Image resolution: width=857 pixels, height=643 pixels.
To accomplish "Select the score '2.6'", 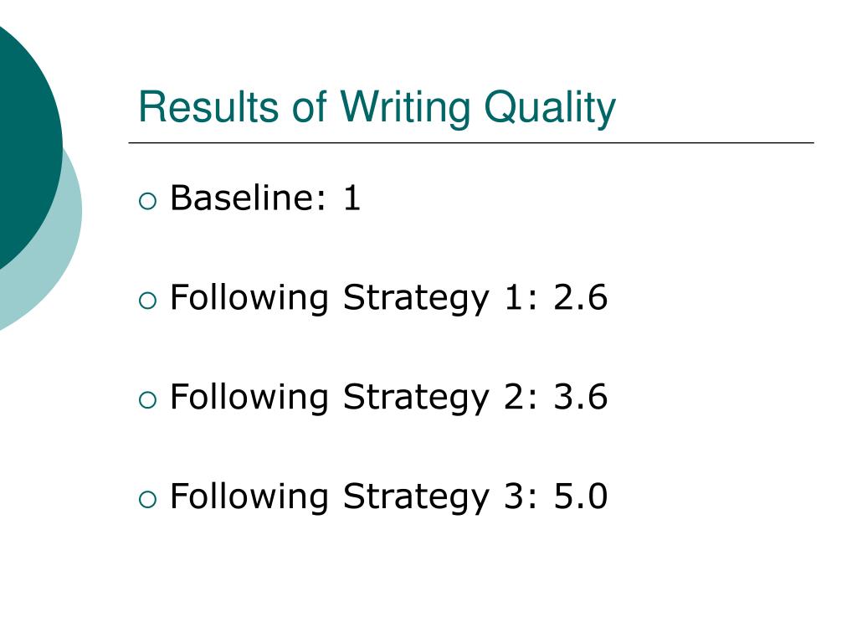I will point(581,297).
